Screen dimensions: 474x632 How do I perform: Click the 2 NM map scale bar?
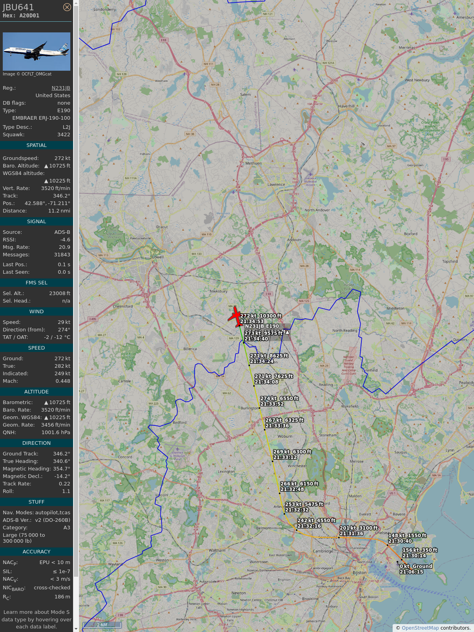point(102,625)
